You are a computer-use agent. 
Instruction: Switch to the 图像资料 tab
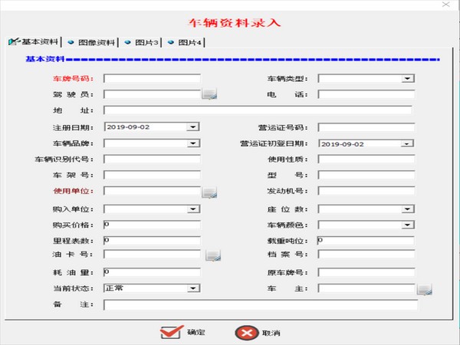(91, 42)
